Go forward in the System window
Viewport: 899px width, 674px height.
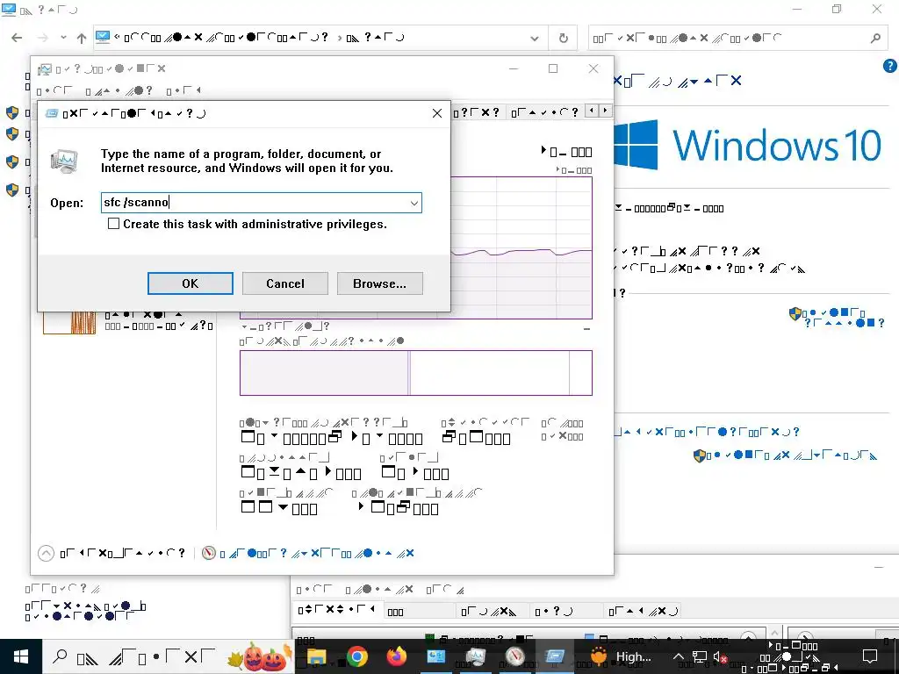pyautogui.click(x=42, y=38)
